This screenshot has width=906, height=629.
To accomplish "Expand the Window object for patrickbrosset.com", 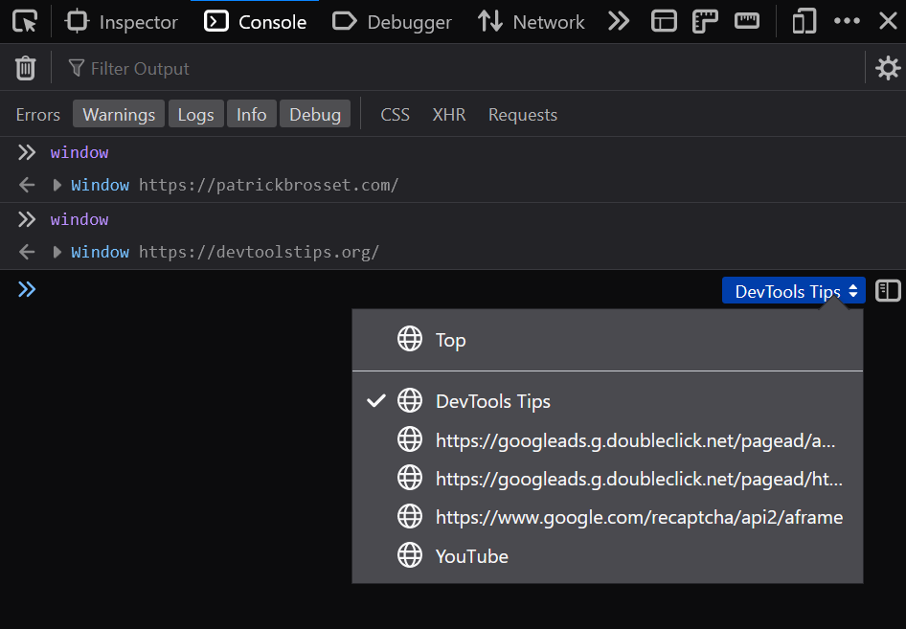I will coord(57,185).
